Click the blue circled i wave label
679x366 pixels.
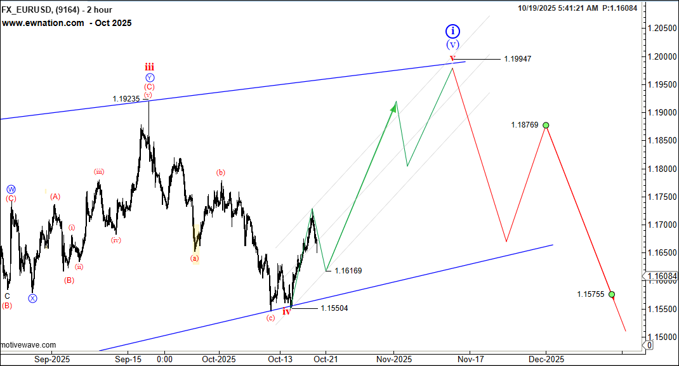click(x=452, y=30)
